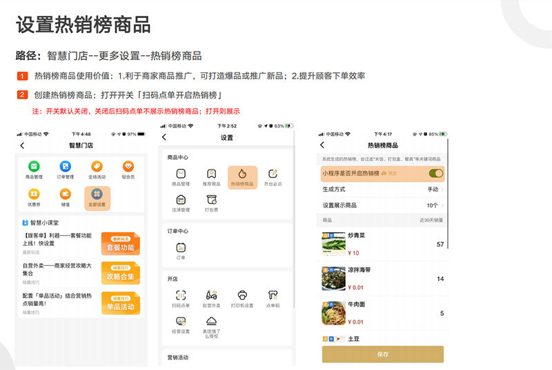
Task: Click 凉拌海带 sales count 14
Action: click(x=440, y=278)
